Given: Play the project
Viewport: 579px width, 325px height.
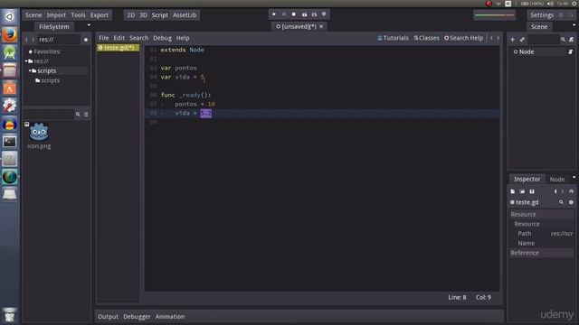Looking at the screenshot, I should pyautogui.click(x=273, y=14).
